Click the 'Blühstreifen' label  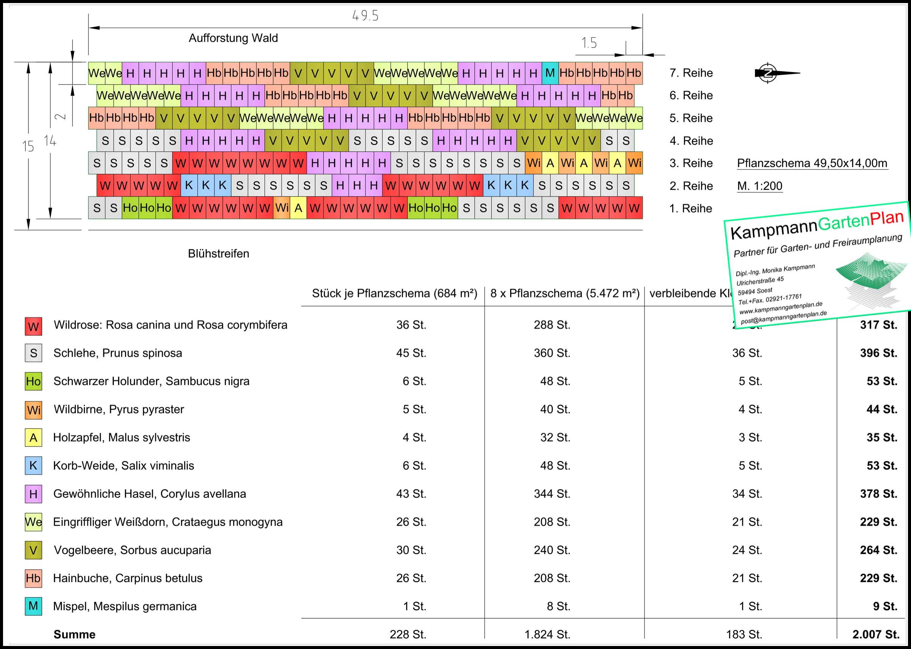pyautogui.click(x=219, y=254)
